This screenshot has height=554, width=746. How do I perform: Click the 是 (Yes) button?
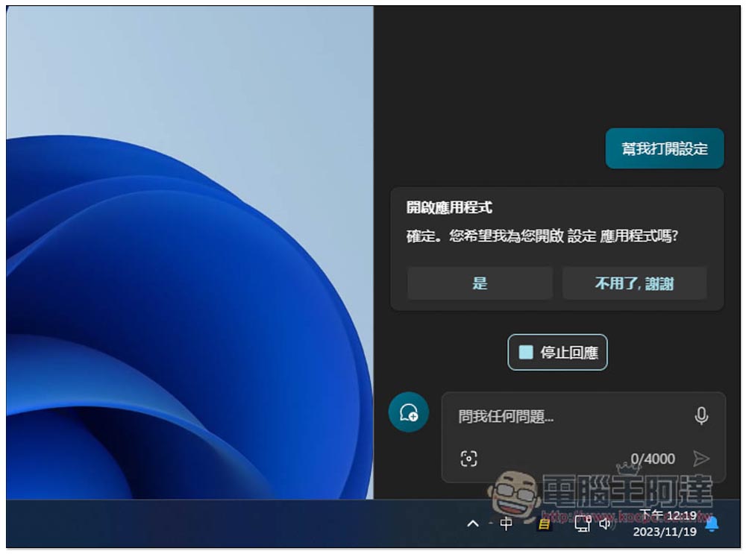[480, 283]
